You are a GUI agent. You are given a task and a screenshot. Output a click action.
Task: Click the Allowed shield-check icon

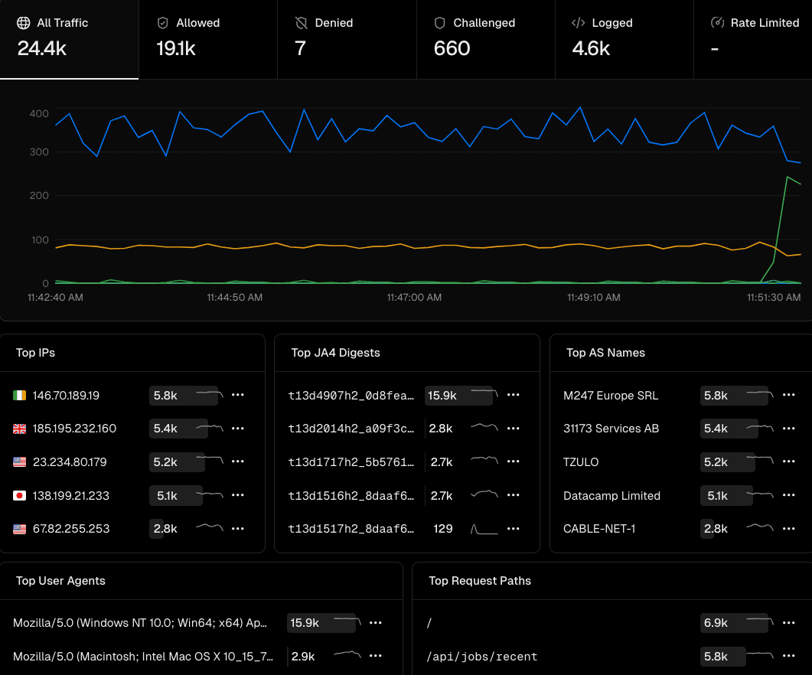[x=162, y=23]
